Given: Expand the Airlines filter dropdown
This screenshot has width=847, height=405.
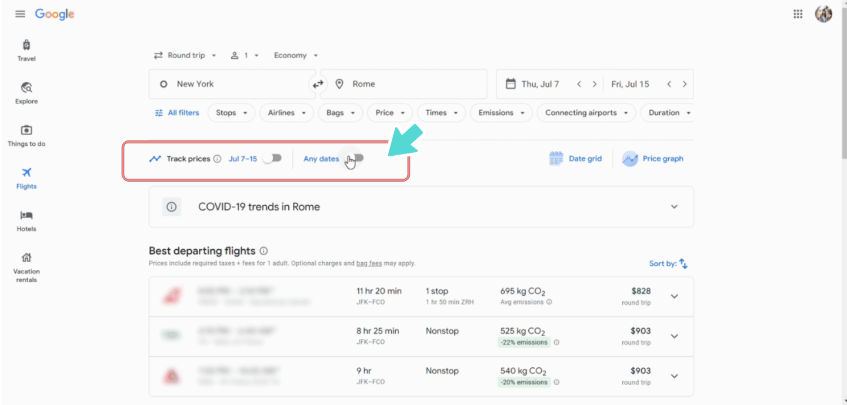Looking at the screenshot, I should (286, 112).
